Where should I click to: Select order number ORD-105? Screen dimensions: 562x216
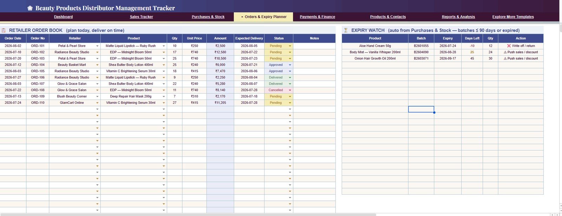[38, 71]
